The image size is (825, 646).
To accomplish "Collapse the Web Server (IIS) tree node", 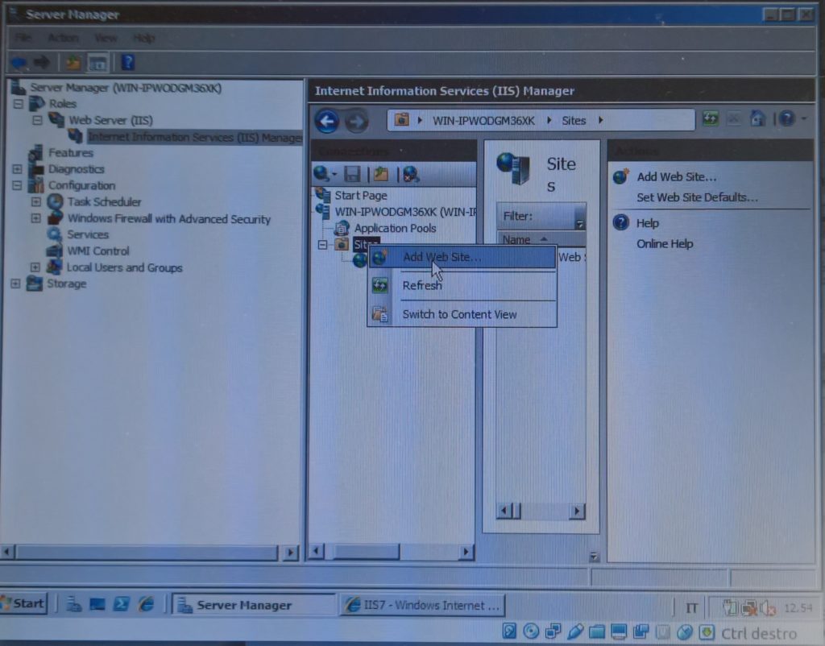I will pyautogui.click(x=37, y=121).
